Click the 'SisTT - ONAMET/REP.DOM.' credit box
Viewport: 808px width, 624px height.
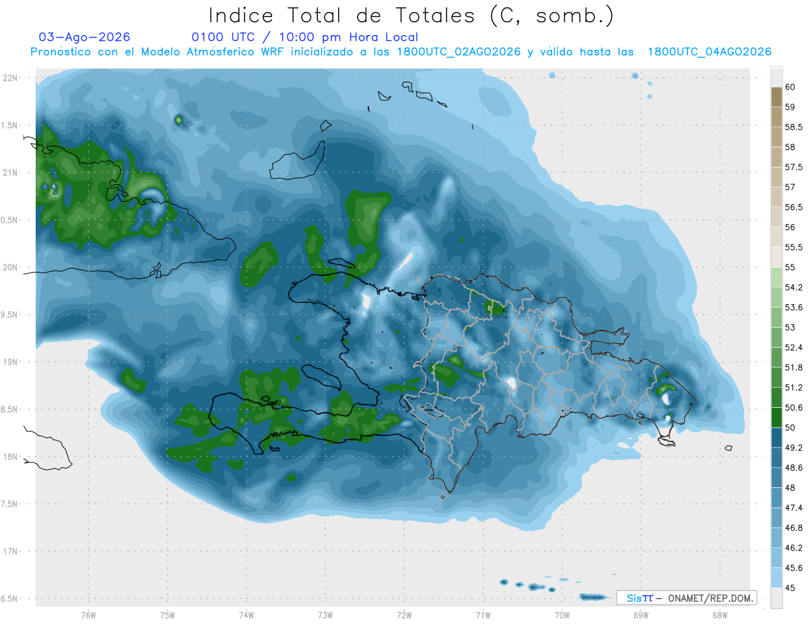point(686,598)
